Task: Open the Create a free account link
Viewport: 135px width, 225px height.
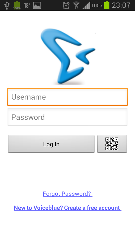Action: pos(93,208)
